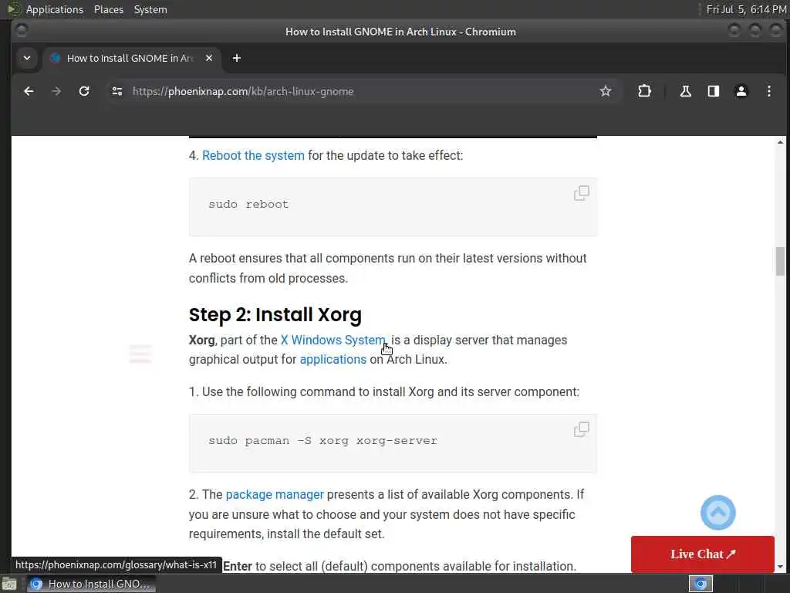Go back to the previous page
Screen dimensions: 790x593
click(29, 91)
